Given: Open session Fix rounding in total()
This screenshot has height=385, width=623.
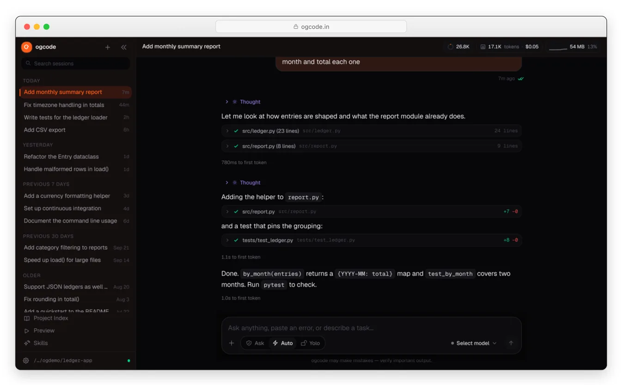Looking at the screenshot, I should pyautogui.click(x=76, y=299).
